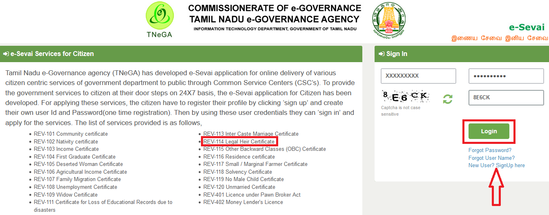Open REV-118 Solvency Certificate
549x215 pixels.
(238, 172)
